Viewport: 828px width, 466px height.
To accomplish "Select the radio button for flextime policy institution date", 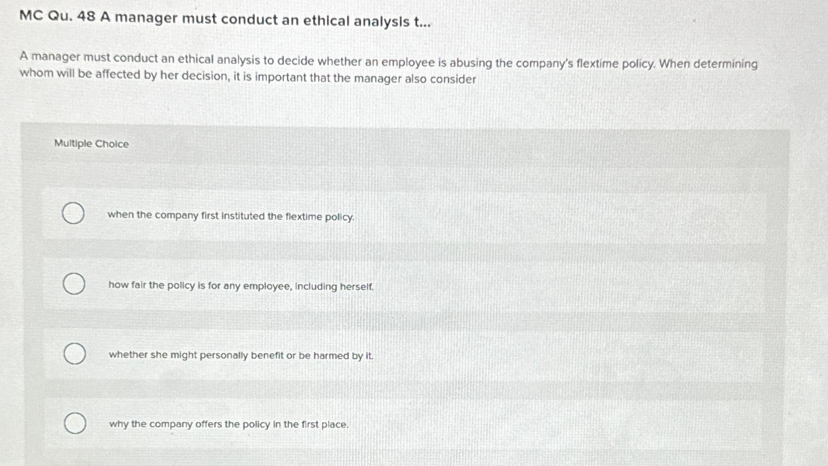I will tap(74, 214).
